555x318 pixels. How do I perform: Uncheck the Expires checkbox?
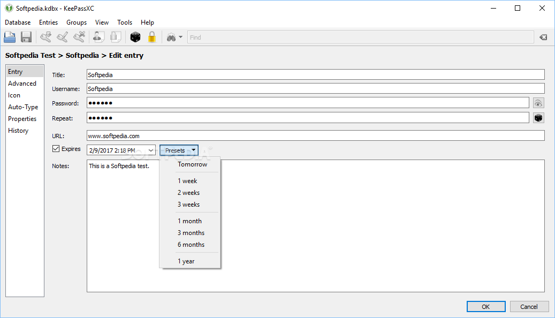(x=56, y=149)
